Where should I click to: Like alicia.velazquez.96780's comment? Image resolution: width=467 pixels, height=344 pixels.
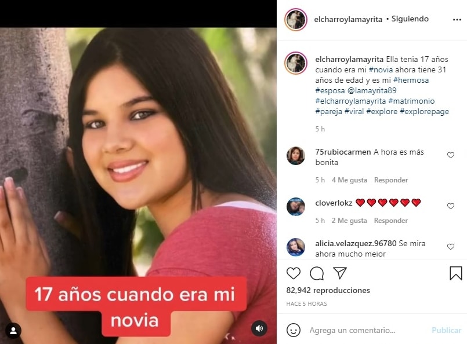pos(451,247)
